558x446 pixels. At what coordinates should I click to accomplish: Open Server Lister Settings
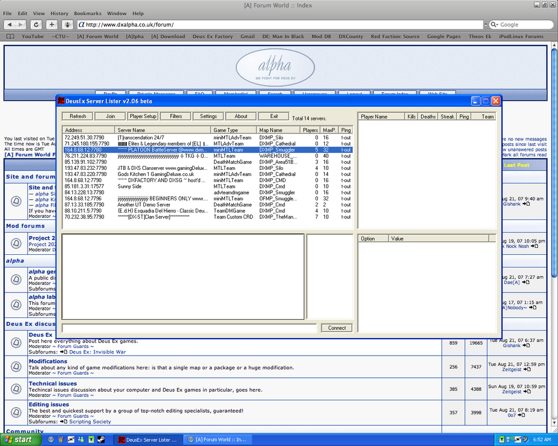tap(209, 117)
